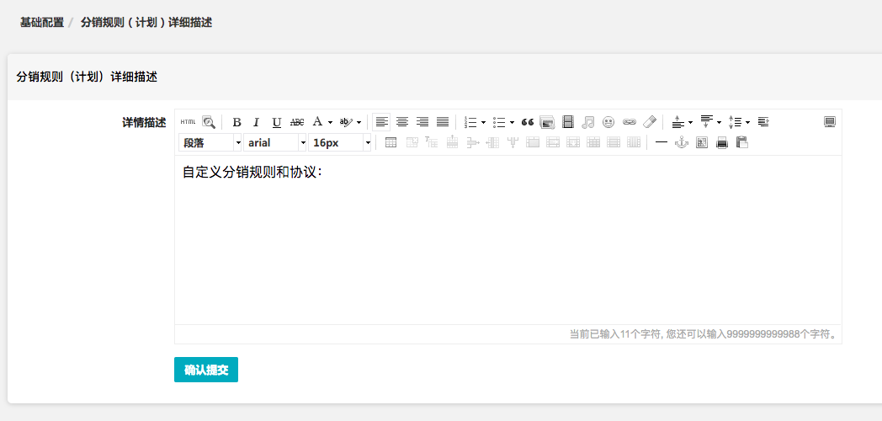Insert a video via film icon
The width and height of the screenshot is (882, 421).
[568, 121]
